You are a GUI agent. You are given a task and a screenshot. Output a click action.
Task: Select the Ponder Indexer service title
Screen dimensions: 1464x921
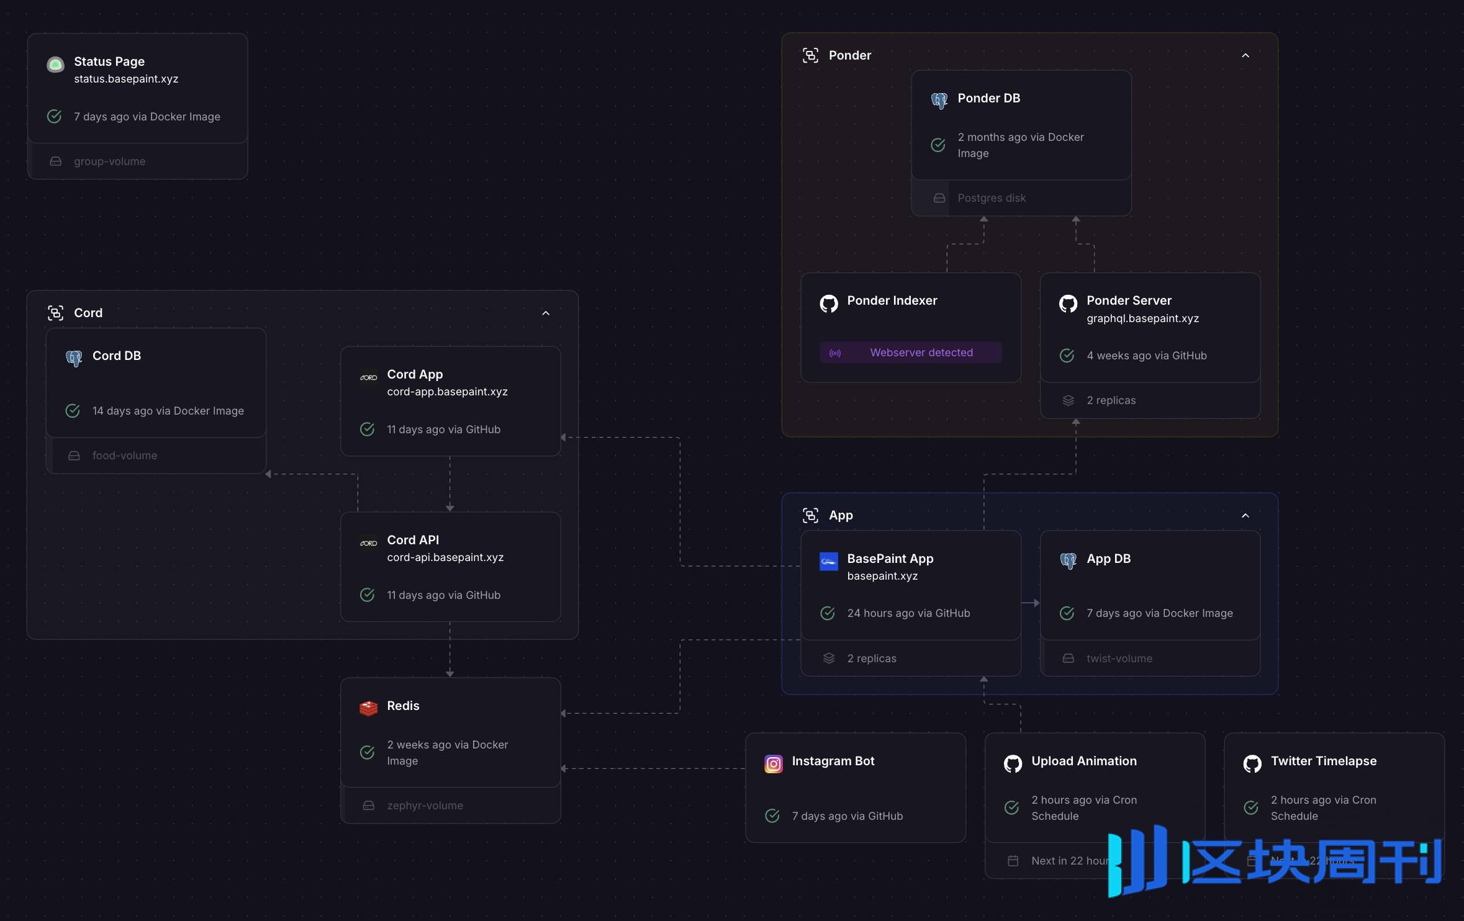click(x=892, y=300)
